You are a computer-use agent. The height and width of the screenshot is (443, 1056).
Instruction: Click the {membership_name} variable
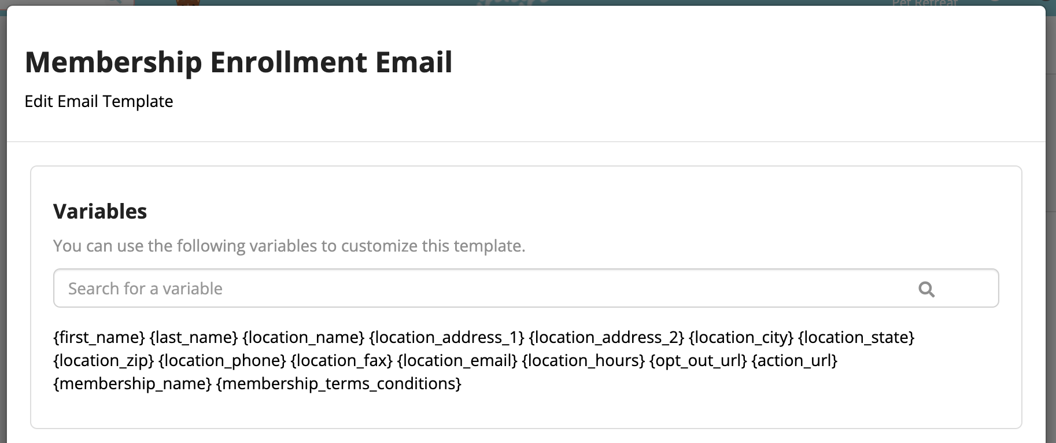(132, 383)
